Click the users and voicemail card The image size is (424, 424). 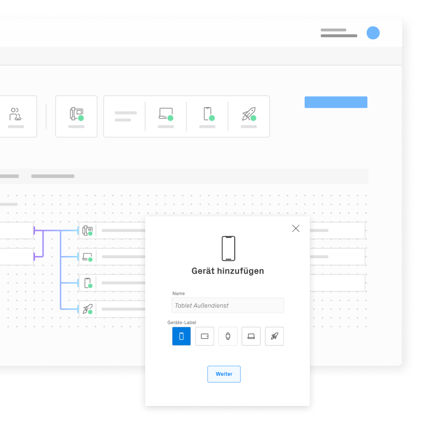[18, 116]
